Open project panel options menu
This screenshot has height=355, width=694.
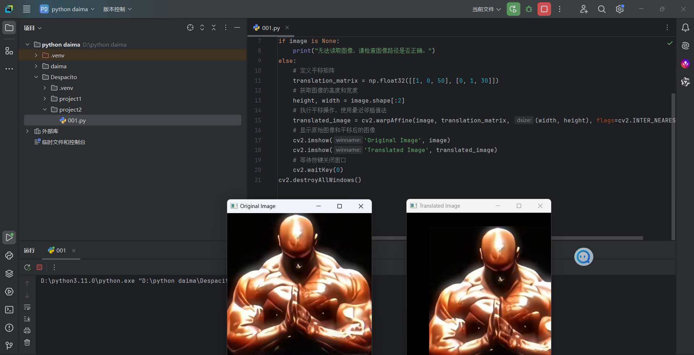pyautogui.click(x=226, y=27)
